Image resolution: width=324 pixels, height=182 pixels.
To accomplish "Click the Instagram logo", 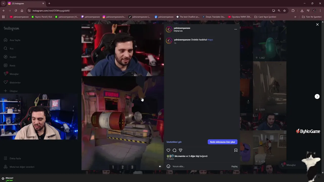I will (x=11, y=29).
